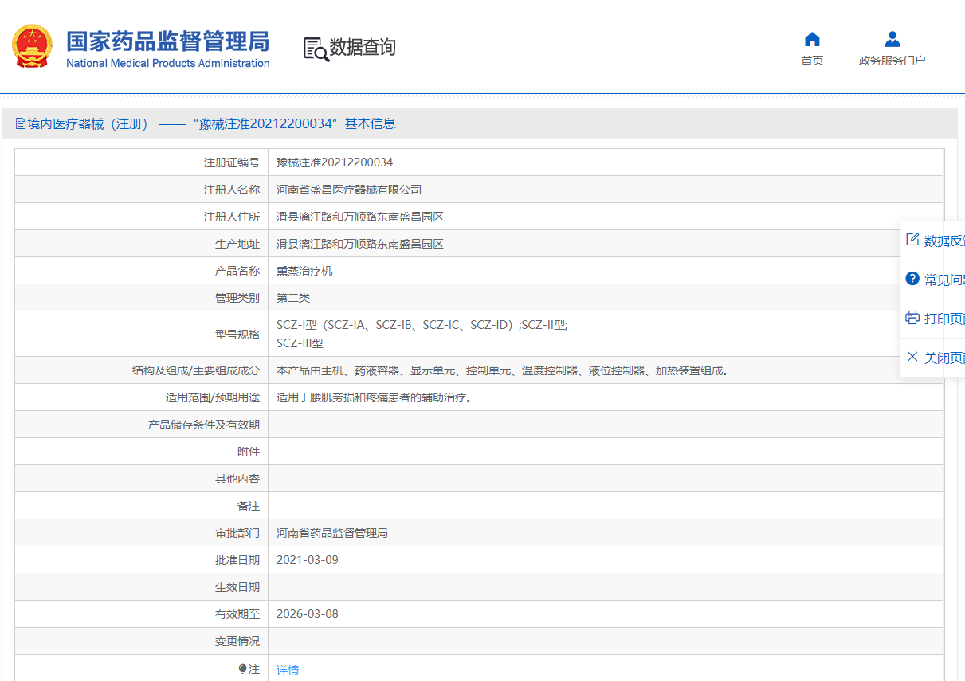Click the SCZ-III型 text
The image size is (965, 681).
pos(300,343)
